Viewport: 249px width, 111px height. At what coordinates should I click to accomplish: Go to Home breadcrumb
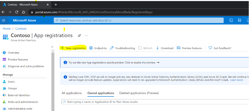point(7,29)
